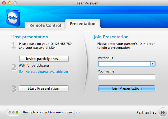
Task: Click the Start Presentation button
Action: (x=44, y=88)
